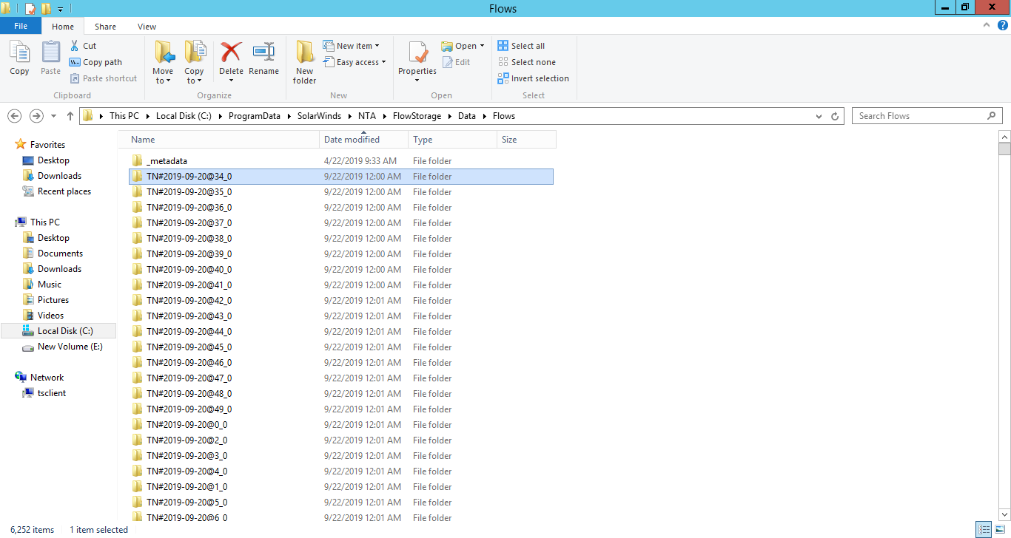Viewport: 1011px width, 538px height.
Task: Click the Move to folder icon
Action: pyautogui.click(x=164, y=53)
